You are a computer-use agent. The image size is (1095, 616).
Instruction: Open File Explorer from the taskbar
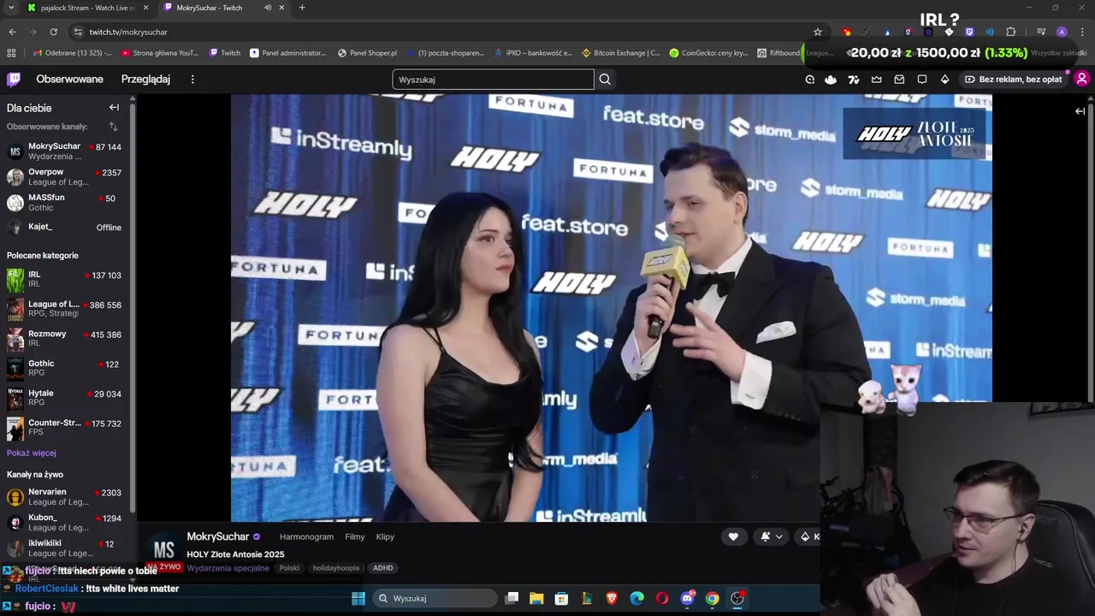[536, 598]
